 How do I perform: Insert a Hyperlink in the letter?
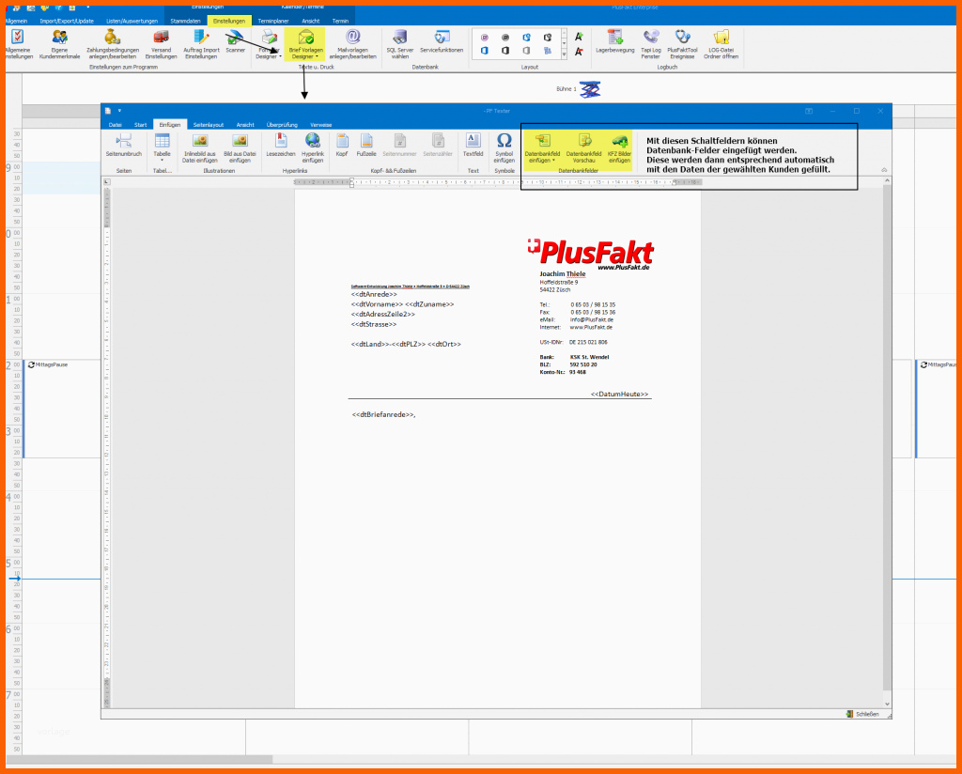(x=313, y=147)
